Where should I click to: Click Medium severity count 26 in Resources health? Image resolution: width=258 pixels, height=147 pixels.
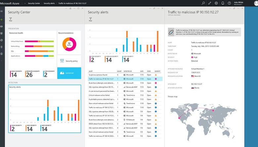pyautogui.click(x=32, y=74)
